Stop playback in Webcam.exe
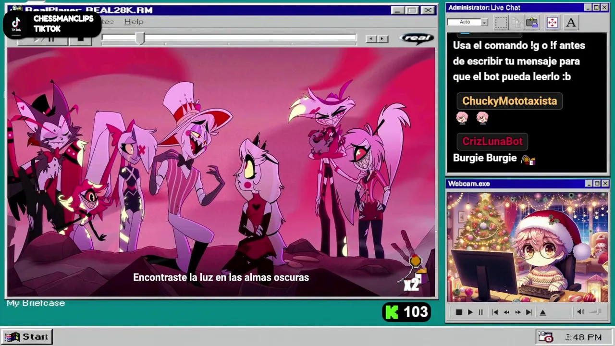The image size is (615, 346). [x=459, y=312]
